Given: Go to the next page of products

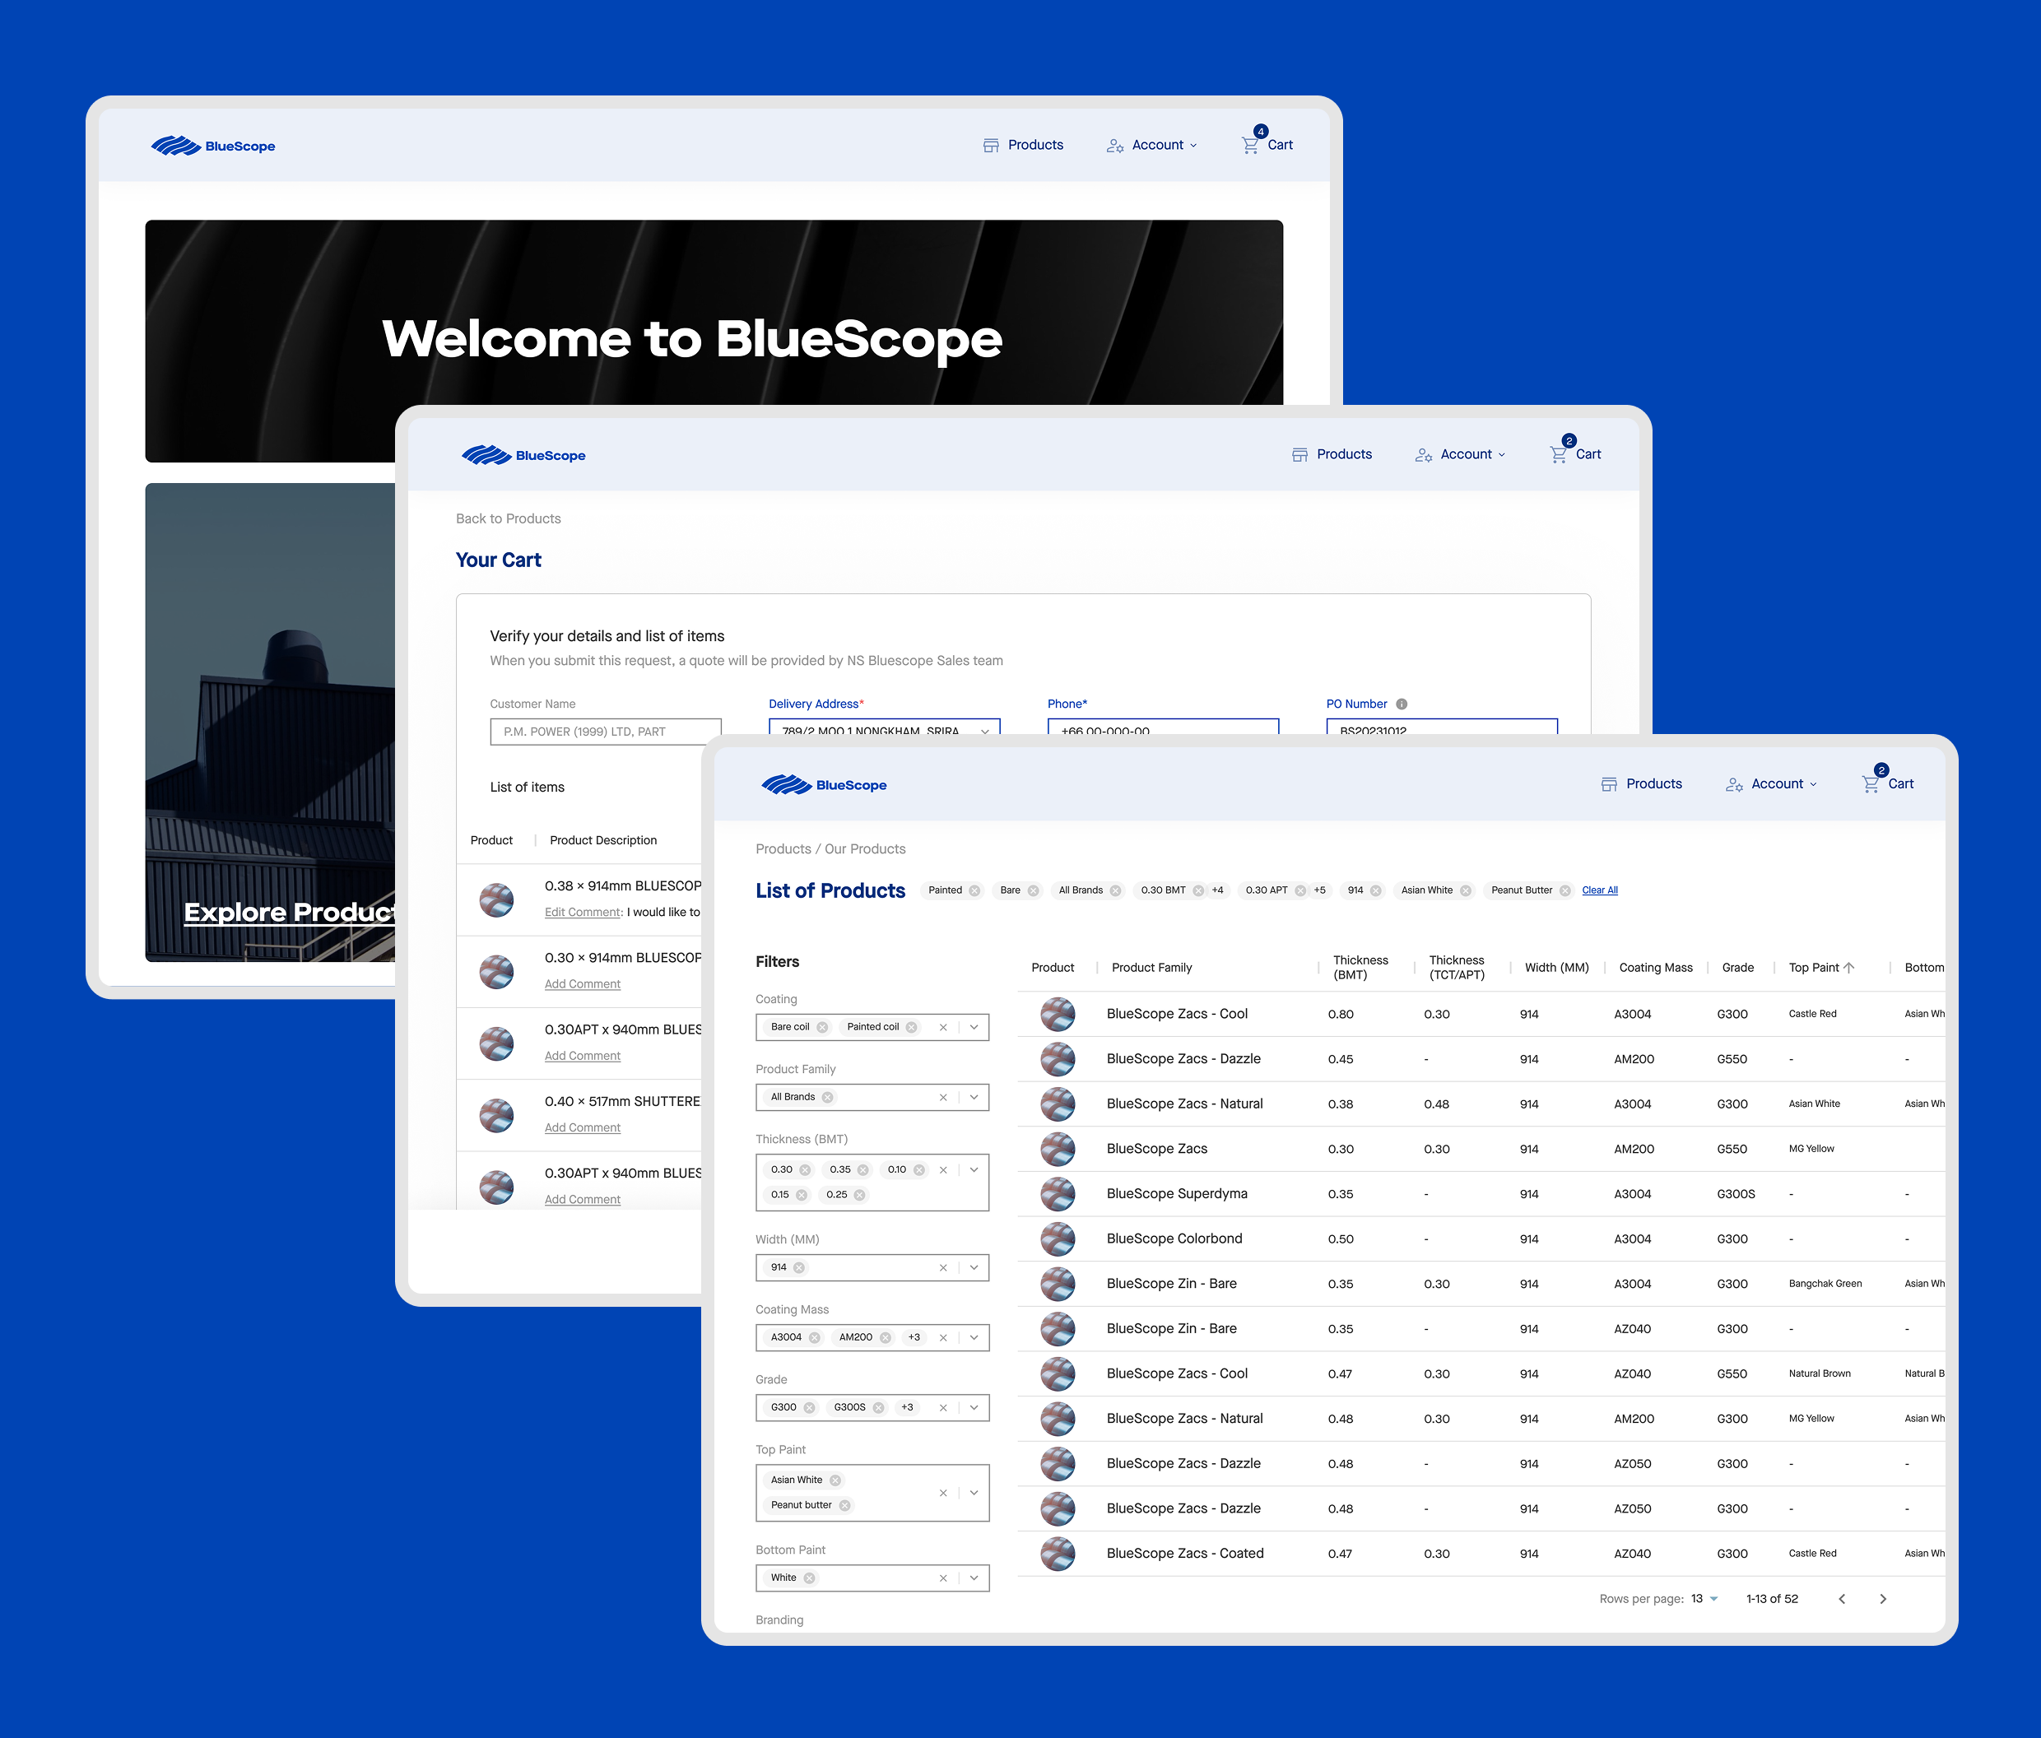Looking at the screenshot, I should 1883,1598.
